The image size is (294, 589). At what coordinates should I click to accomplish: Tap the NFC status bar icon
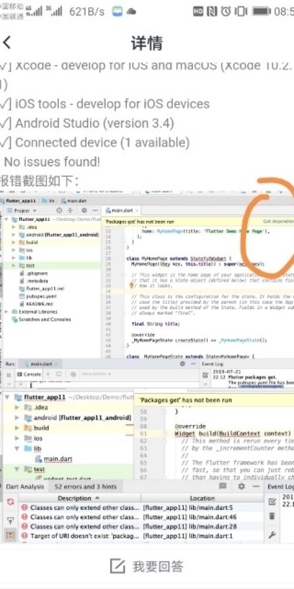coord(212,11)
